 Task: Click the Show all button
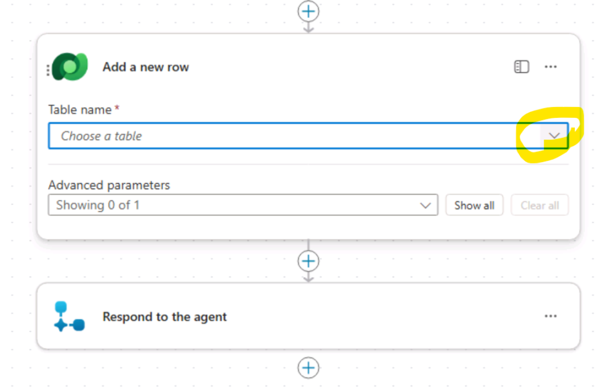click(474, 206)
